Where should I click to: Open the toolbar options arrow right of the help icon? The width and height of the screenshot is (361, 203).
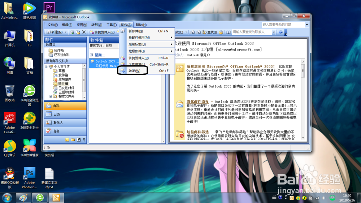tap(286, 32)
